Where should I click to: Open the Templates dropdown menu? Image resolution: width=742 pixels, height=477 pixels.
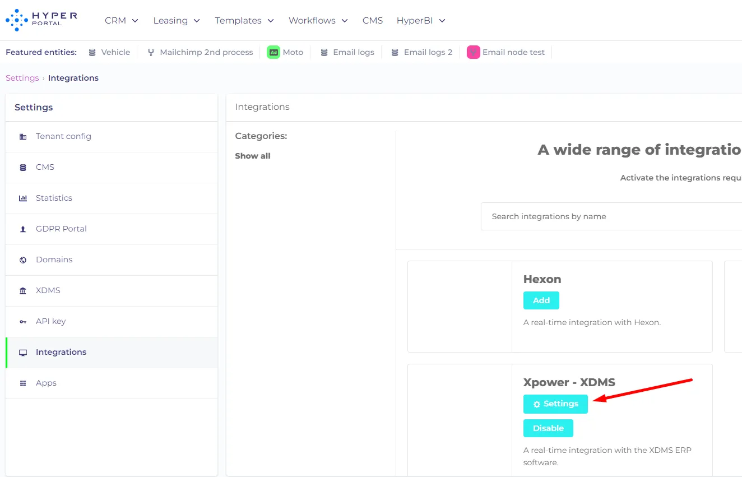(244, 20)
